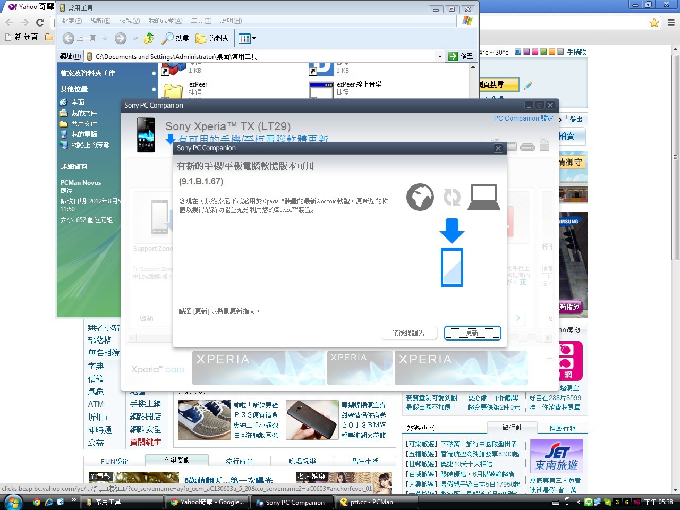
Task: Open the 檢視 menu in Explorer
Action: point(129,21)
